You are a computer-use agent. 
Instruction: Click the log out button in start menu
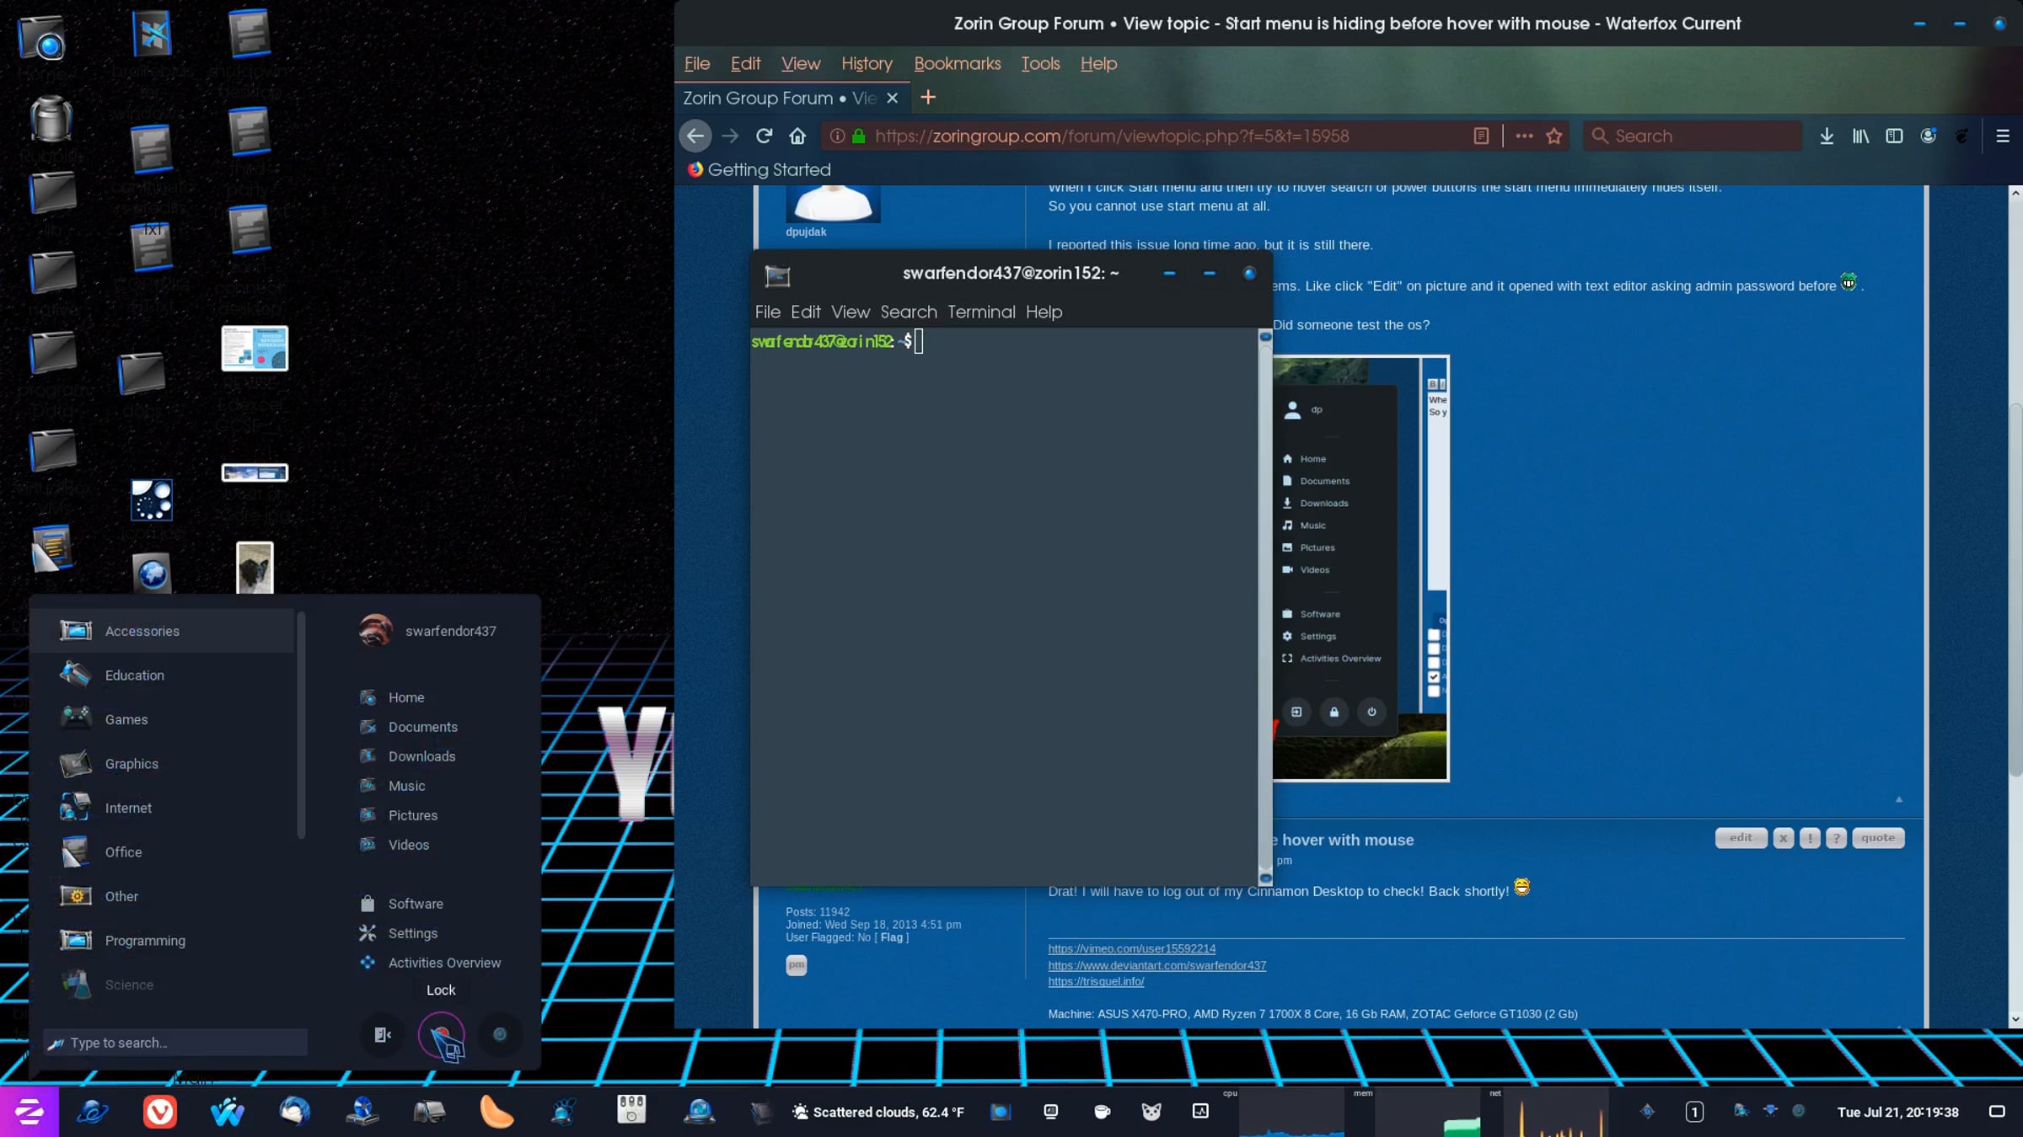(x=383, y=1034)
